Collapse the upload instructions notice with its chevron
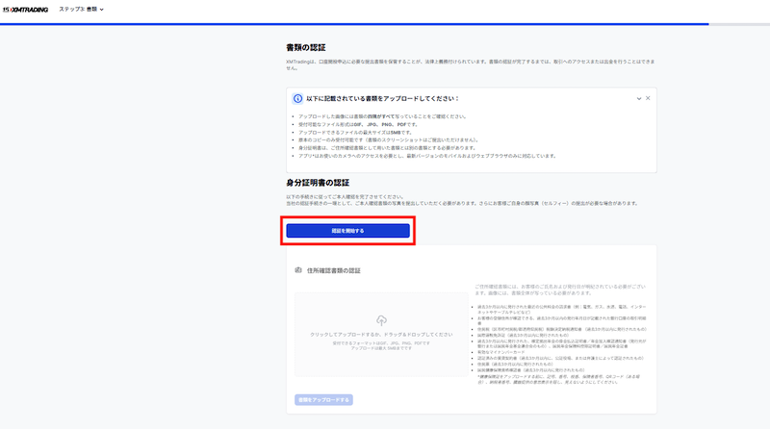The width and height of the screenshot is (770, 429). [639, 98]
